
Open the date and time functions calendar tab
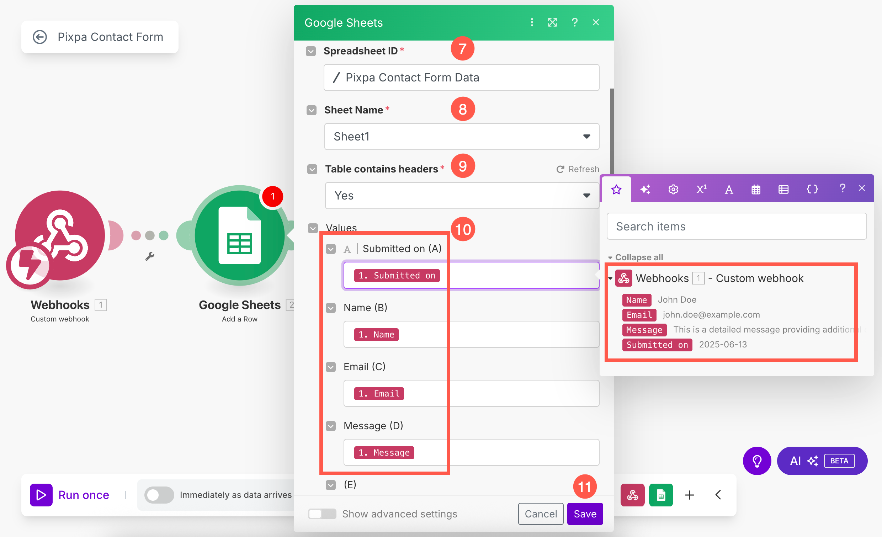tap(756, 189)
